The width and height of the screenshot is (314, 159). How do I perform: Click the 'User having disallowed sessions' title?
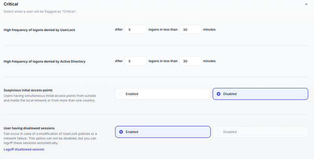29,128
